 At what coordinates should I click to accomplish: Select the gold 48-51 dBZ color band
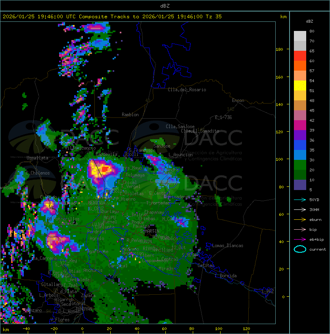(300, 96)
